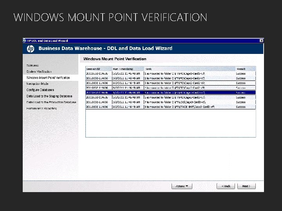The image size is (282, 211).
Task: Go to System Verification step
Action: coord(39,72)
